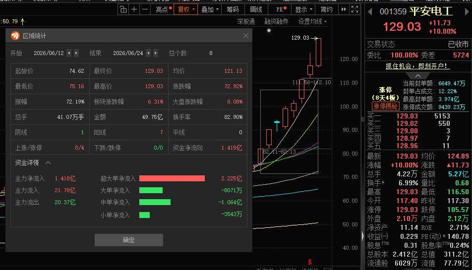Image resolution: width=472 pixels, height=270 pixels.
Task: Click 交易状态 已收市 text
Action: pyautogui.click(x=458, y=44)
